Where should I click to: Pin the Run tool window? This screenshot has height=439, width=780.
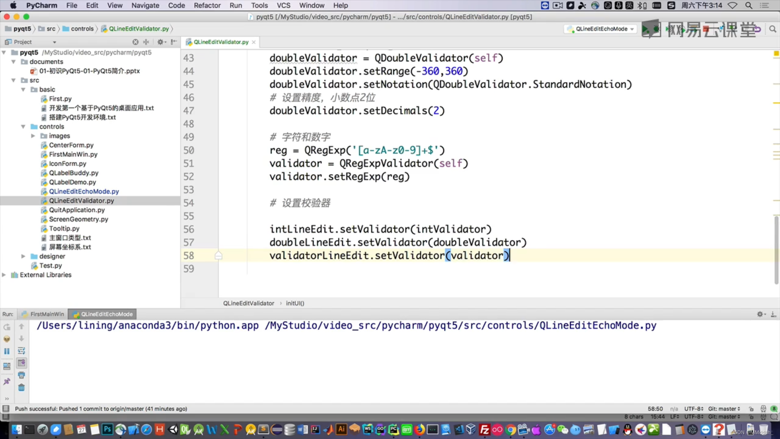(x=6, y=381)
